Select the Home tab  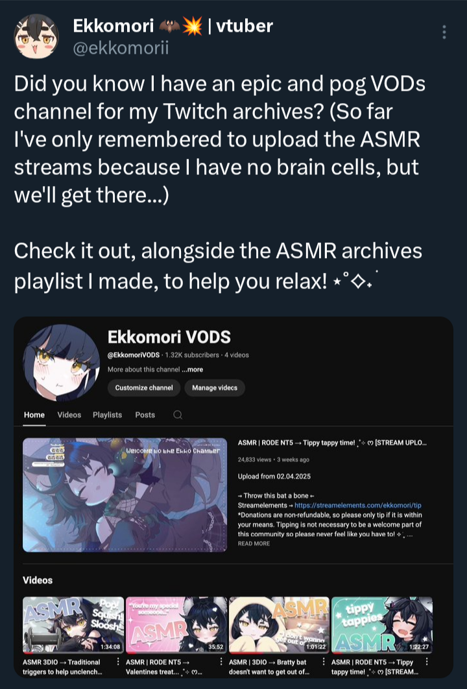[34, 415]
